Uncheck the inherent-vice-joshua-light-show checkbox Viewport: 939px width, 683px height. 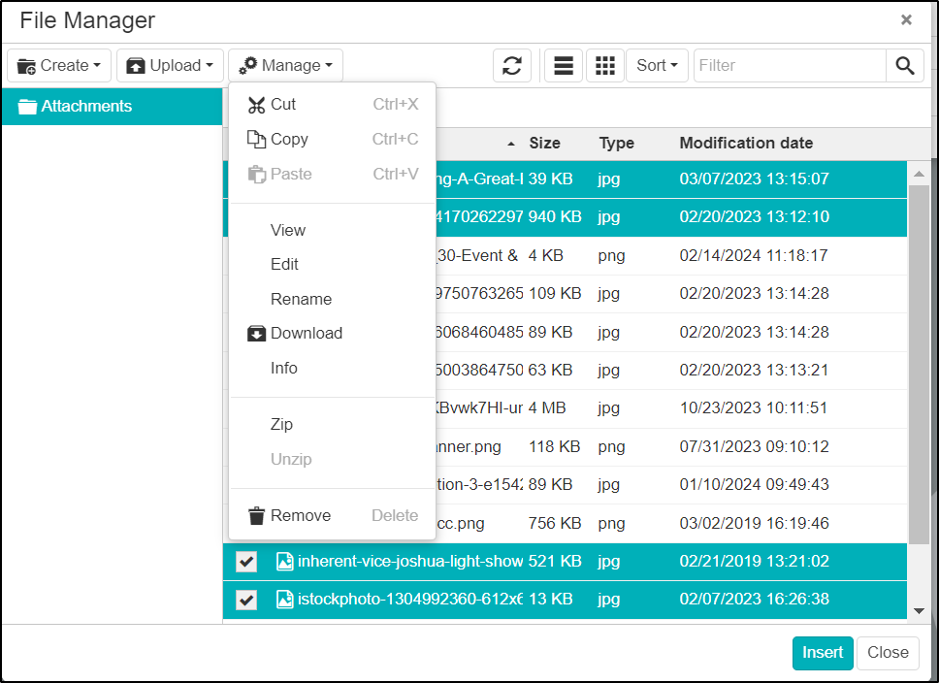246,562
